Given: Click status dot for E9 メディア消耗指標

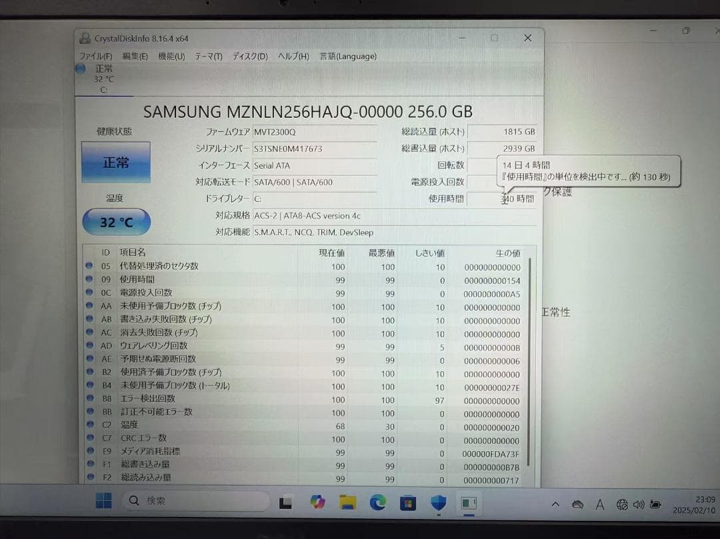Looking at the screenshot, I should [x=91, y=451].
